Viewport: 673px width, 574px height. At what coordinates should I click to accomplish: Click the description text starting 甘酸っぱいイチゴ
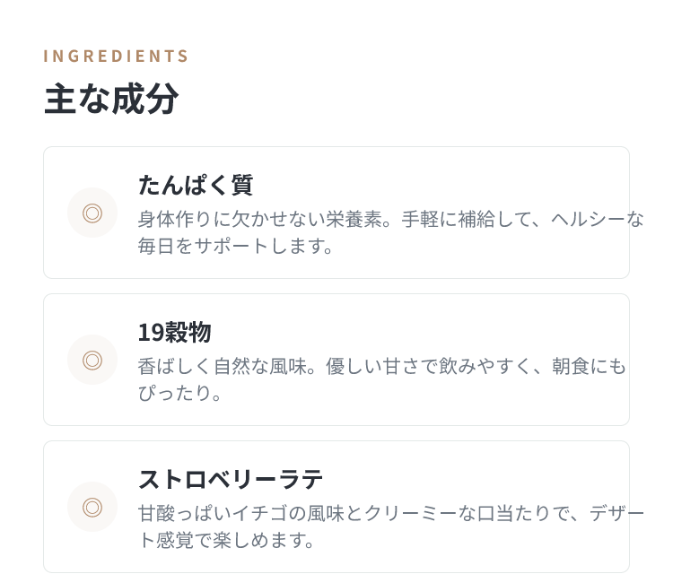(x=390, y=526)
